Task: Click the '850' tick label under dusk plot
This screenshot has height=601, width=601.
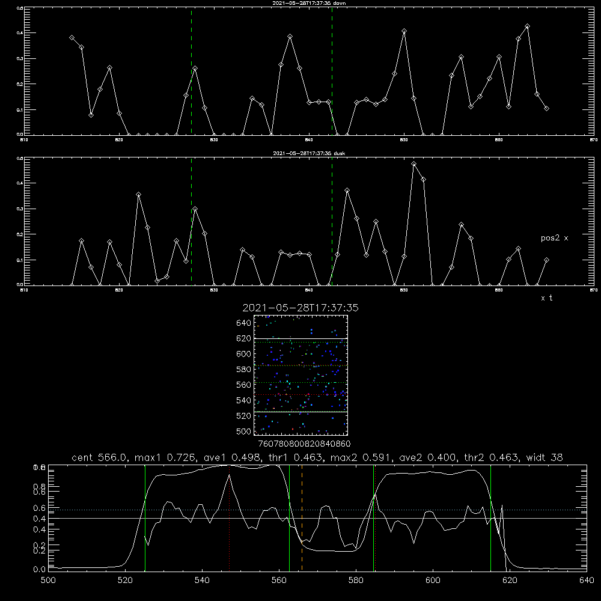Action: (x=404, y=290)
